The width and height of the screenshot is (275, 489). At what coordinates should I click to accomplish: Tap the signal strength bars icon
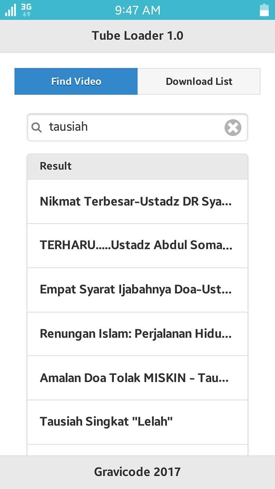coord(10,10)
